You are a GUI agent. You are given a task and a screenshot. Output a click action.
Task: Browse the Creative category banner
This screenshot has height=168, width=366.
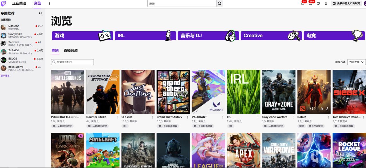click(x=271, y=36)
